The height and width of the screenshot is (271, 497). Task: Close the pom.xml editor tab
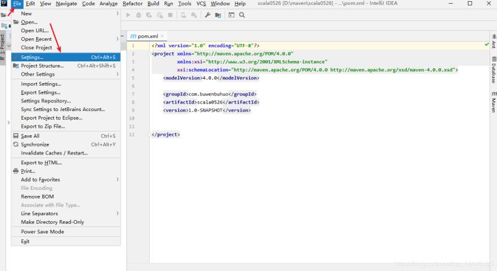coord(163,36)
